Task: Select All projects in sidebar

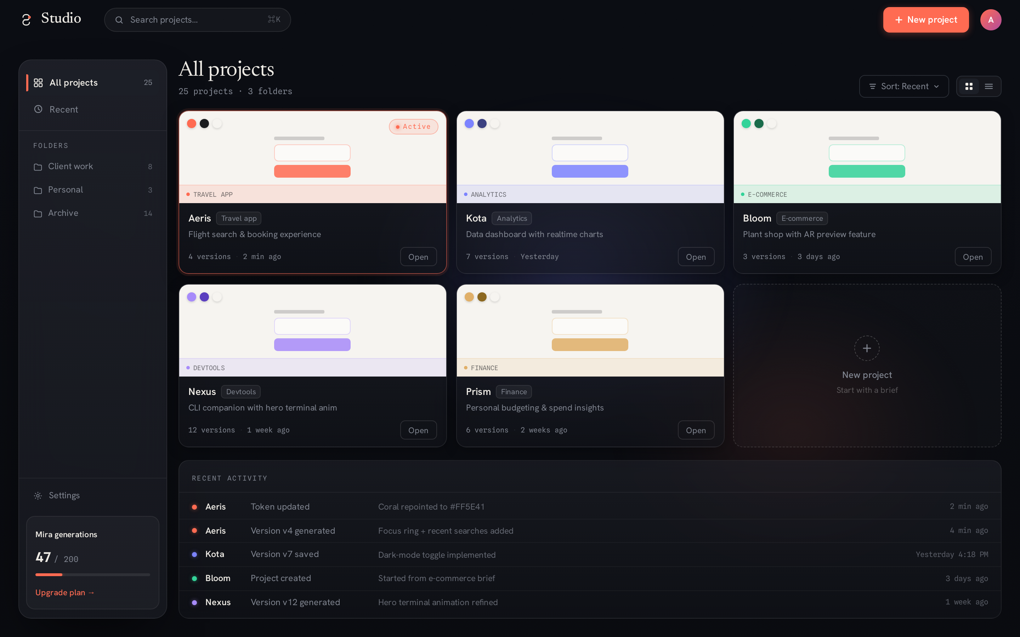Action: point(93,82)
